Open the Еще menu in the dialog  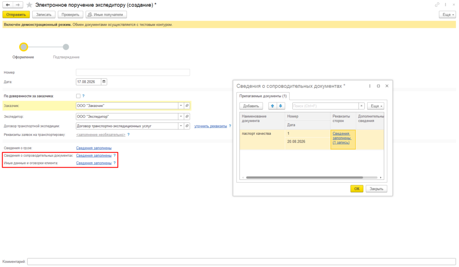[376, 106]
